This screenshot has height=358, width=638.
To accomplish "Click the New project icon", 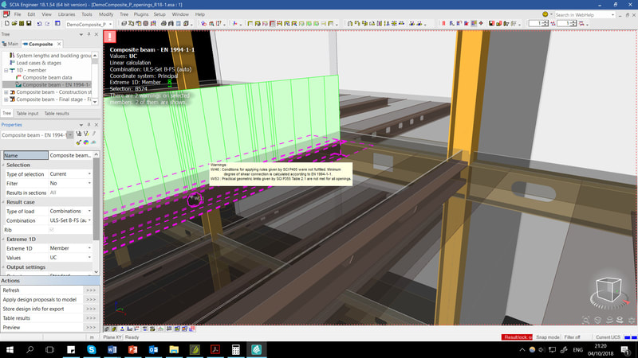I will click(x=7, y=24).
